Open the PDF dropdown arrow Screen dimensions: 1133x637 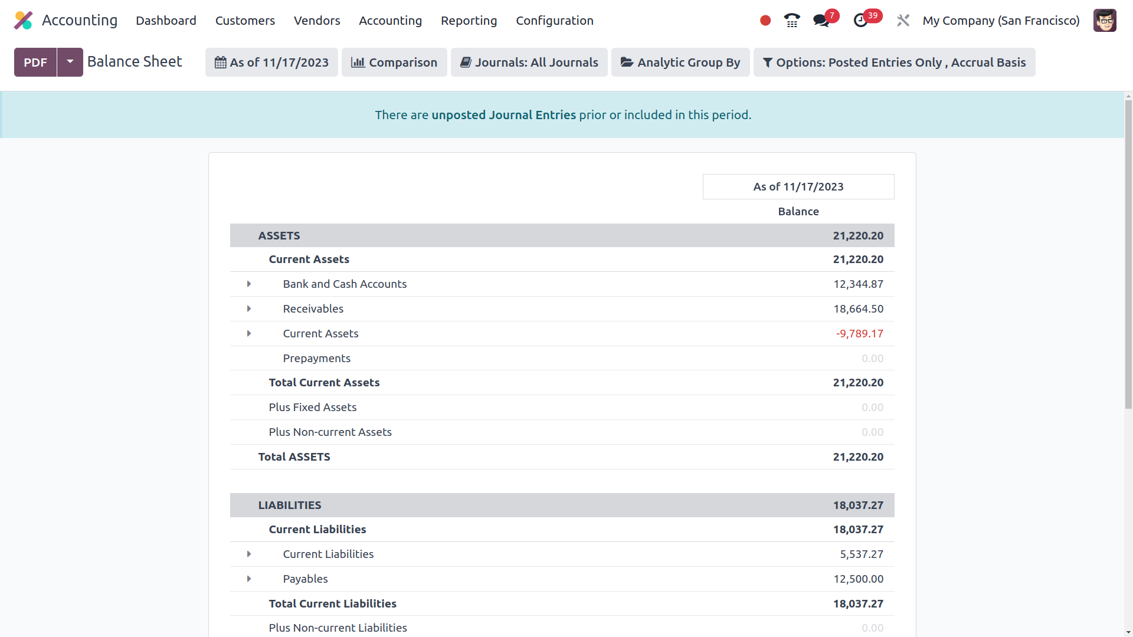(x=70, y=61)
